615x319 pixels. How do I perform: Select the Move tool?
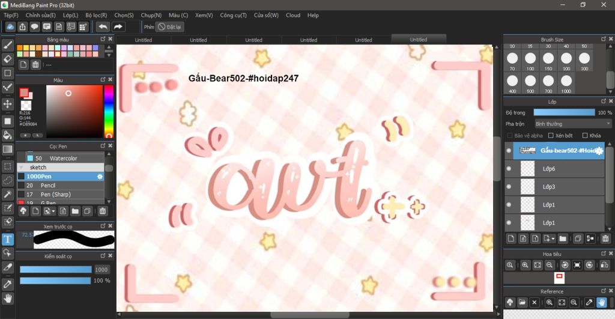point(7,104)
